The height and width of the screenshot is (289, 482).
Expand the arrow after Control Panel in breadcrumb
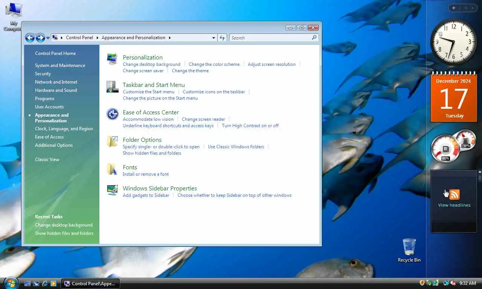pyautogui.click(x=98, y=38)
